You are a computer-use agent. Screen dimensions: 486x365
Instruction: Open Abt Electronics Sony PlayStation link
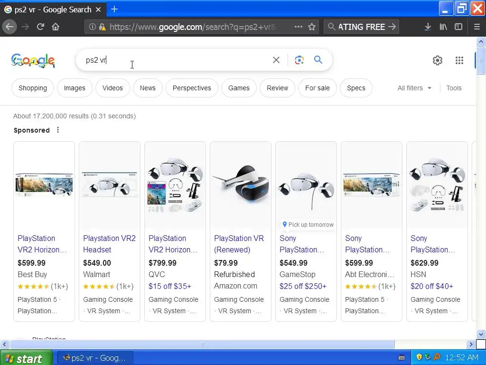pyautogui.click(x=367, y=244)
